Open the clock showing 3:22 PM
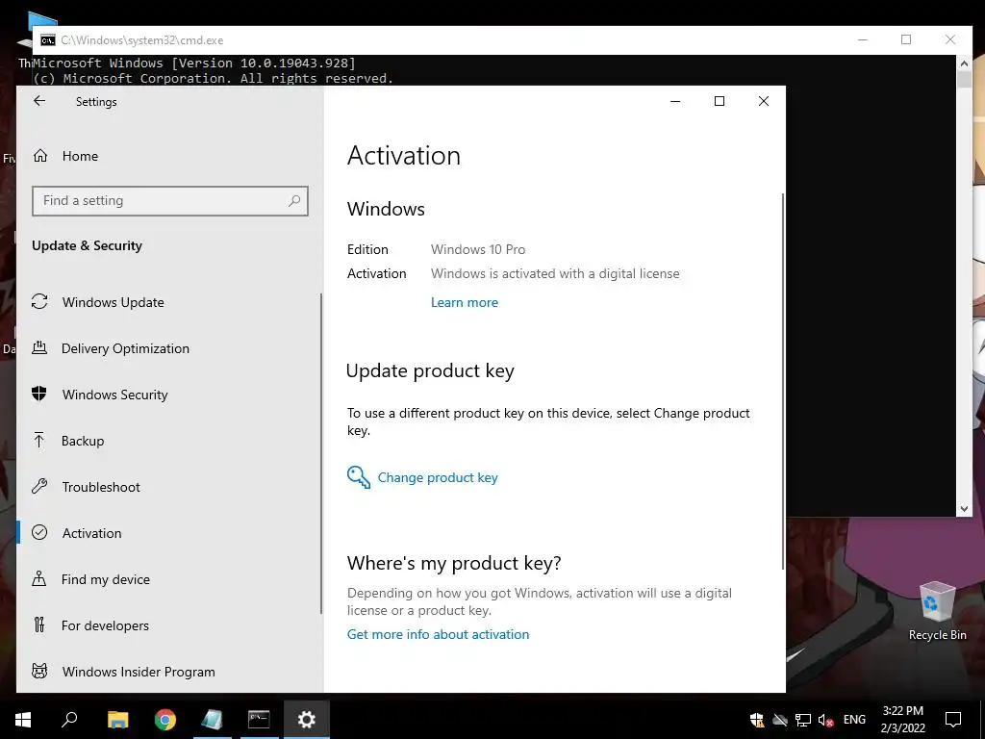Screen dimensions: 985x739 click(902, 720)
